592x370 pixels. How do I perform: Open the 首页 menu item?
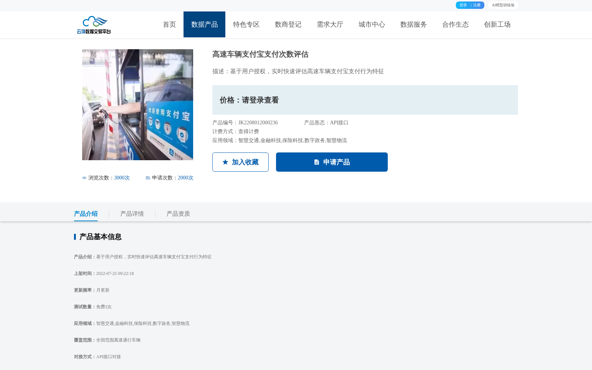click(169, 24)
